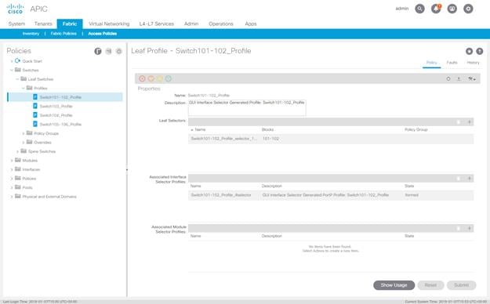Click the Show Usage button
The image size is (490, 304).
click(394, 285)
